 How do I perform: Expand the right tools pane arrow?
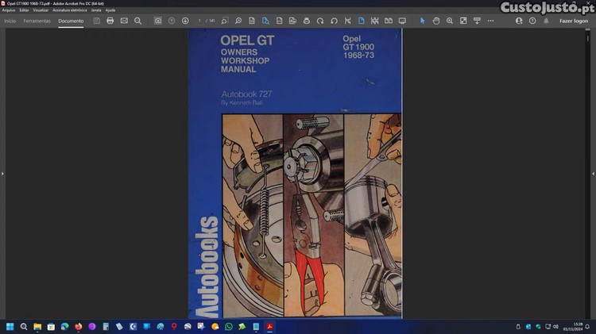click(592, 173)
